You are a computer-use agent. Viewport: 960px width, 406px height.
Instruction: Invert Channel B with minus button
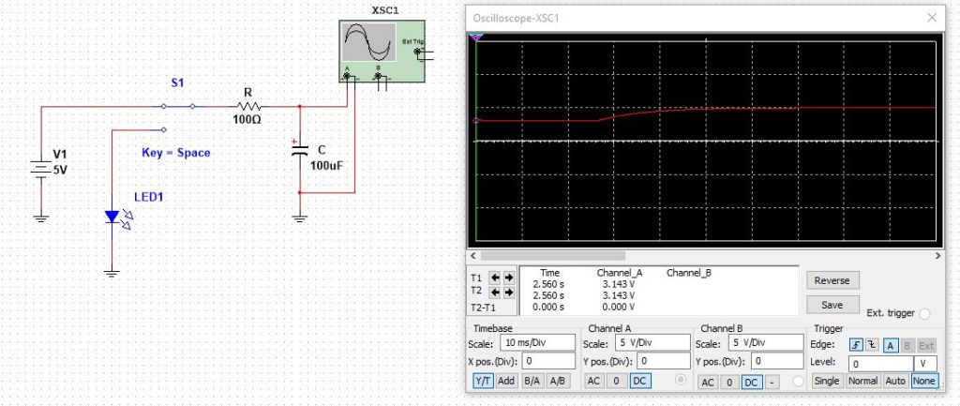[772, 383]
